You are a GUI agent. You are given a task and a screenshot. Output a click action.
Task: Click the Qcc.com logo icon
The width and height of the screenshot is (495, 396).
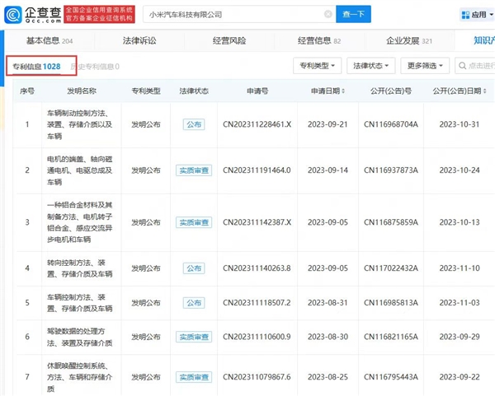click(x=13, y=15)
